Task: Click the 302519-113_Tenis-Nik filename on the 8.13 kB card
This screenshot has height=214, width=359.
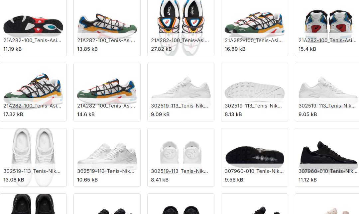Action: click(253, 106)
